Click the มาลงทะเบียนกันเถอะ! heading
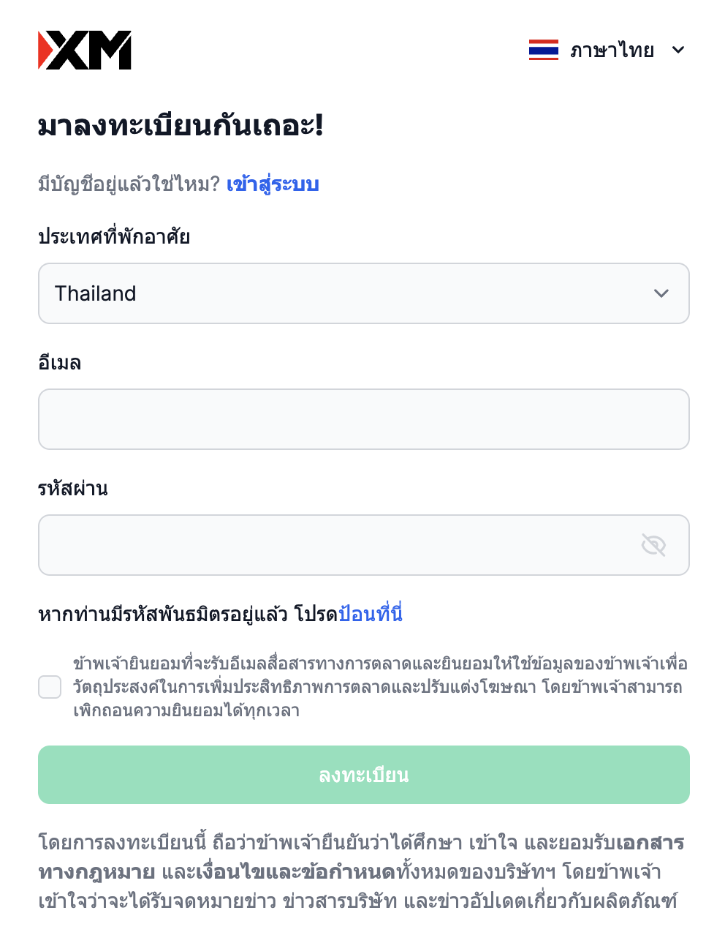Image resolution: width=725 pixels, height=935 pixels. (181, 126)
